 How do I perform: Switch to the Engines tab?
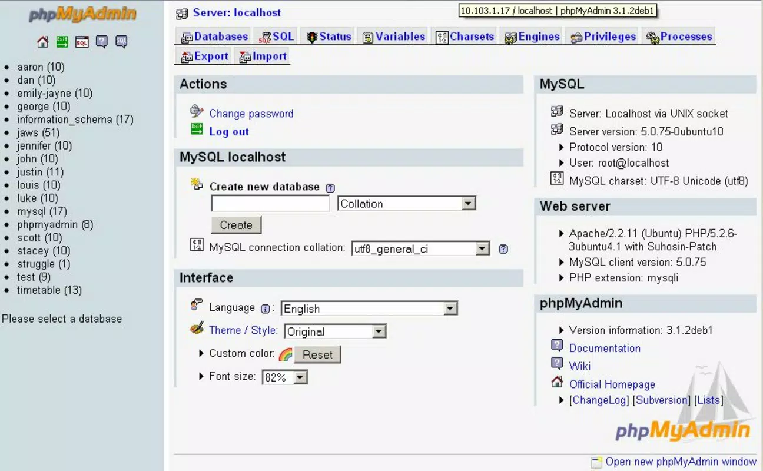(532, 37)
